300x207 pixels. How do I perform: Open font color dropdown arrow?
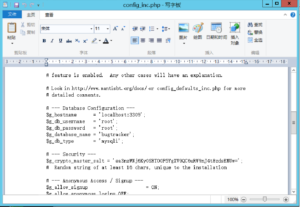click(111, 40)
